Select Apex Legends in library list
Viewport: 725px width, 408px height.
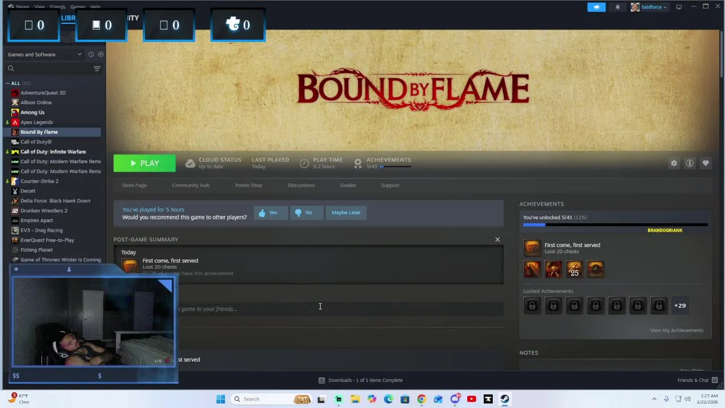pos(37,122)
